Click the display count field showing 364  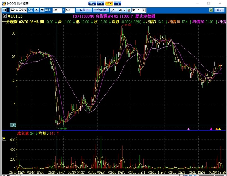coord(57,10)
